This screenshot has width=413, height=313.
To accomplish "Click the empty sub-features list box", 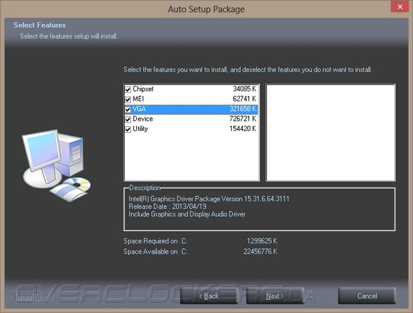I will point(330,132).
